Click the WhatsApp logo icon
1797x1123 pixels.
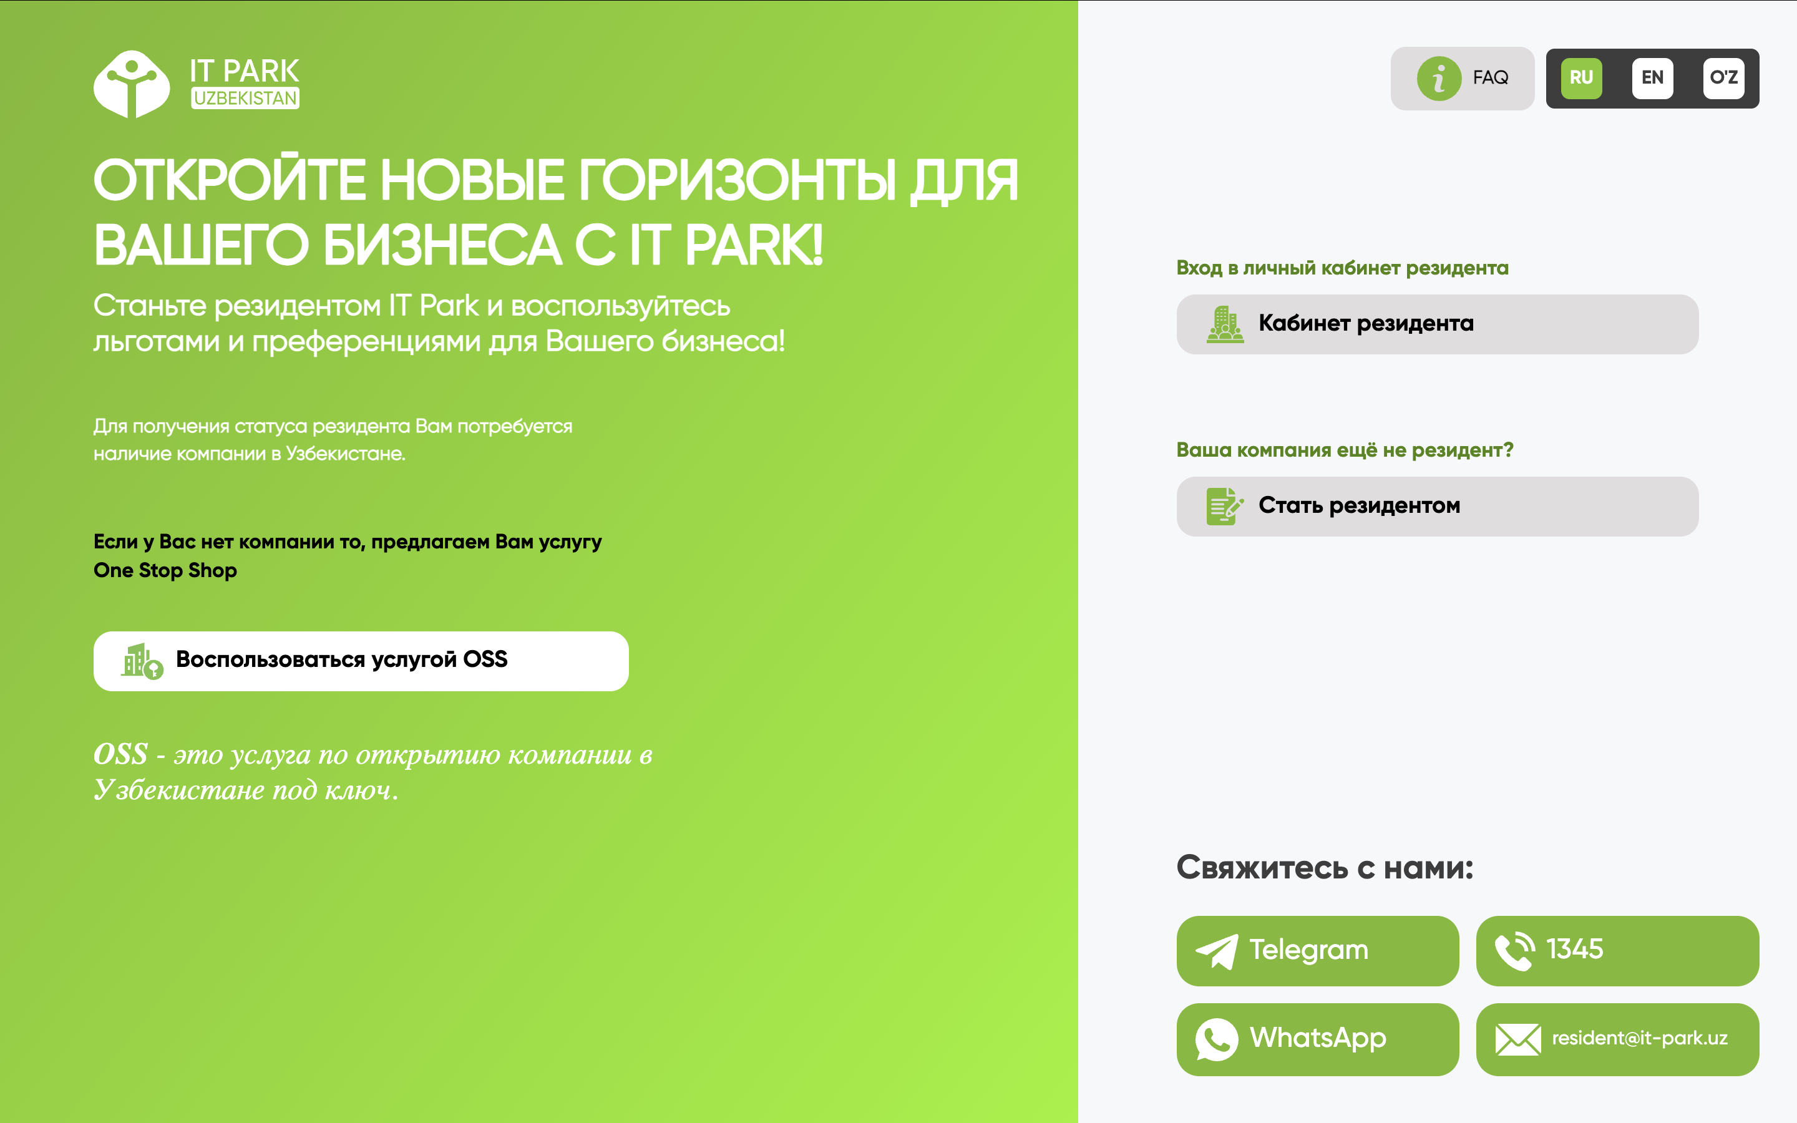(1216, 1039)
